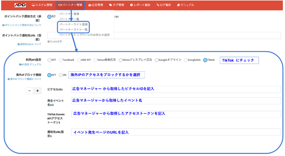
Task: Open the タグ管理 menu
Action: [116, 5]
